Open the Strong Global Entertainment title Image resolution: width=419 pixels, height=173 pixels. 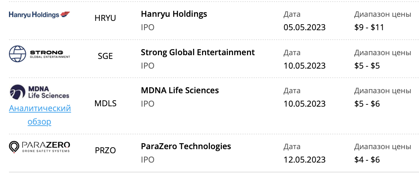pyautogui.click(x=198, y=53)
